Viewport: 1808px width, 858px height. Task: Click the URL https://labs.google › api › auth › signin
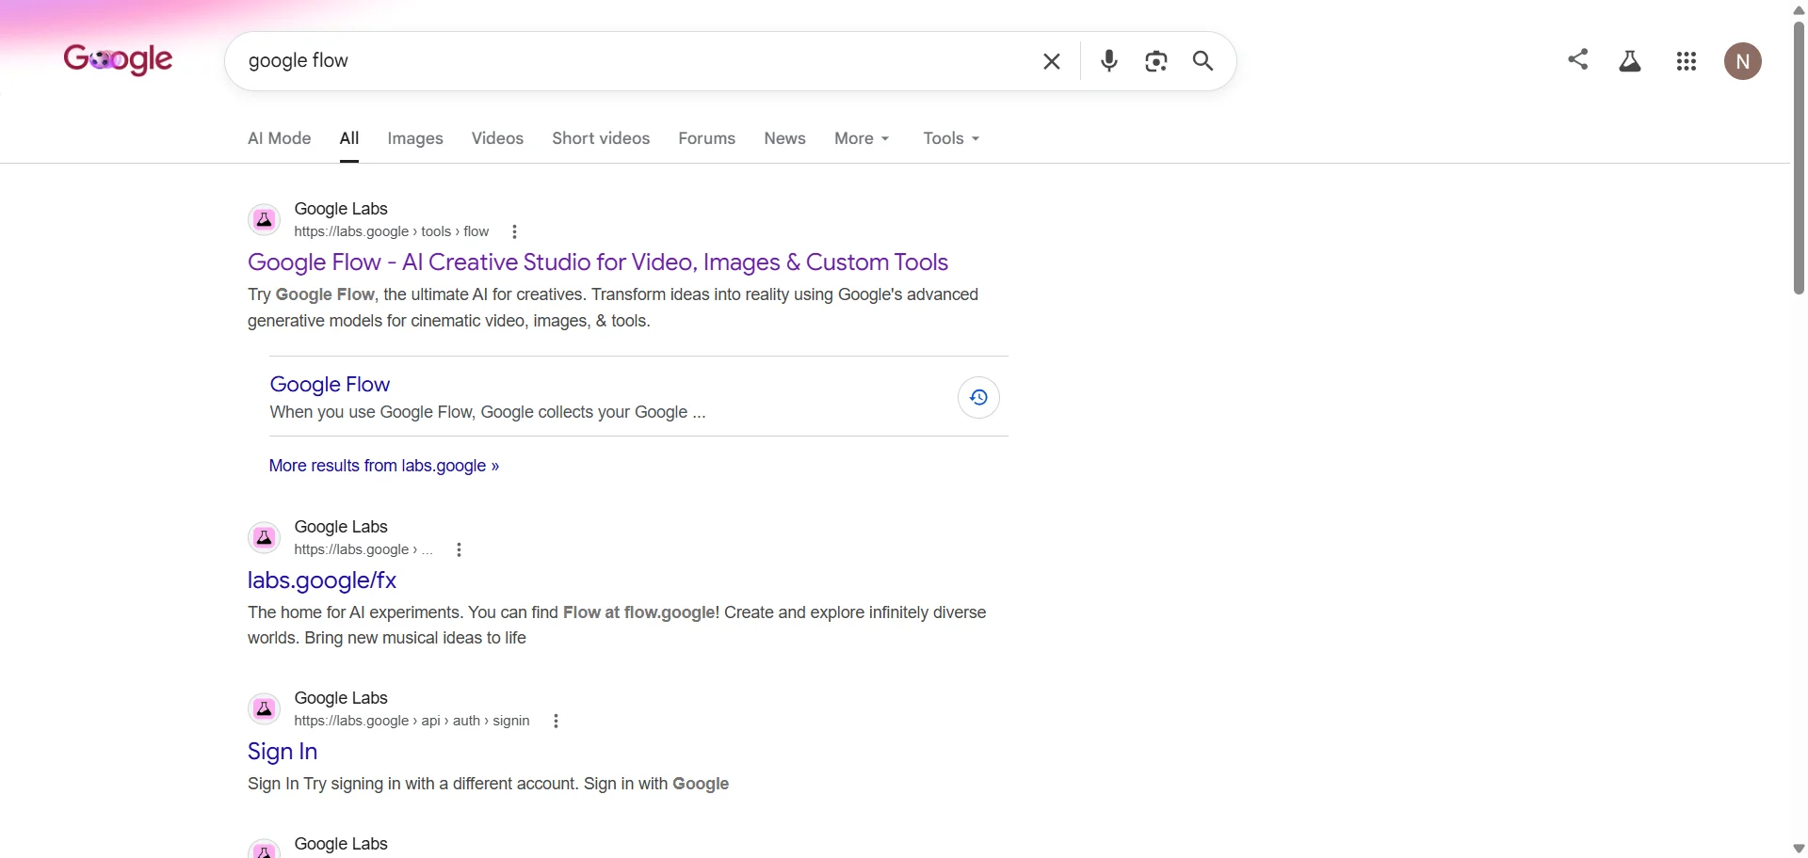412,722
